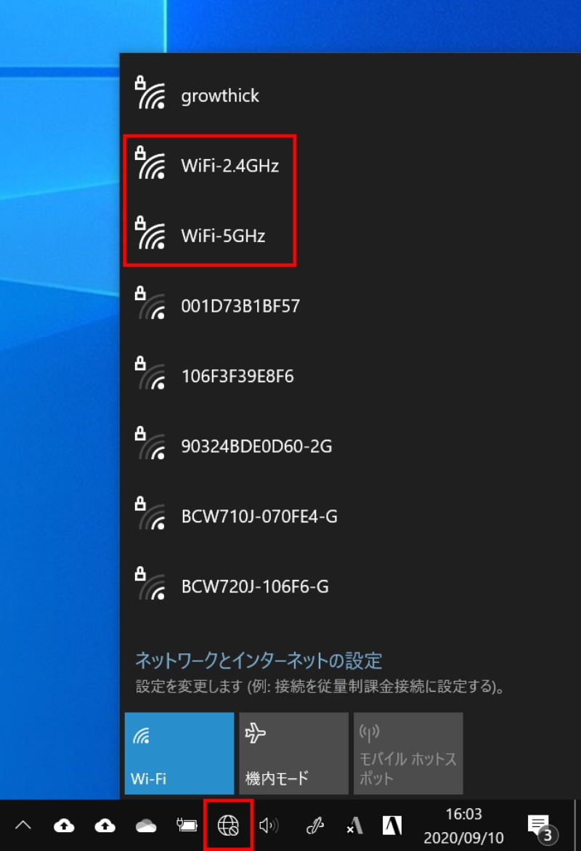Select the growthick Wi-Fi network
This screenshot has height=851, width=581.
coord(350,95)
